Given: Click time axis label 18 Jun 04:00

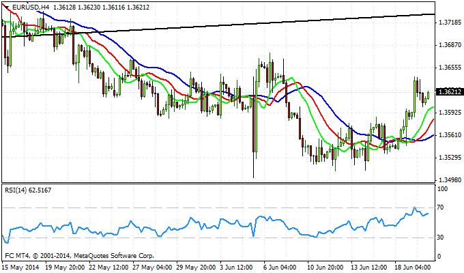Looking at the screenshot, I should point(413,267).
